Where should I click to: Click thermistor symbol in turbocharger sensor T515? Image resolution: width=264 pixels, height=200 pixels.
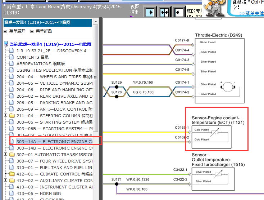218,174
